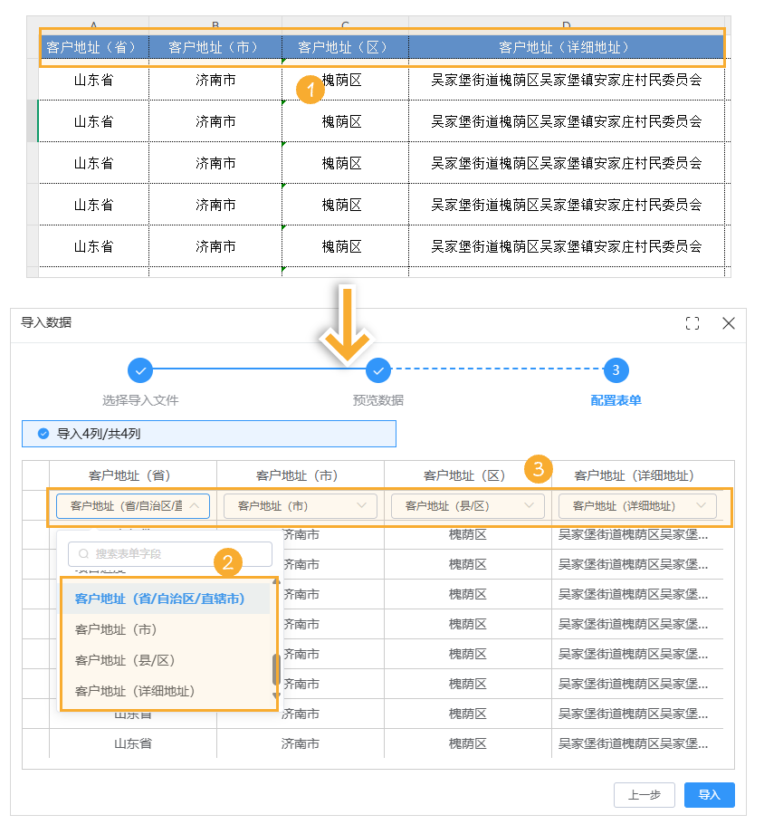Click the checkmark icon on the 选择导入文件 step
The image size is (764, 834).
tap(141, 370)
